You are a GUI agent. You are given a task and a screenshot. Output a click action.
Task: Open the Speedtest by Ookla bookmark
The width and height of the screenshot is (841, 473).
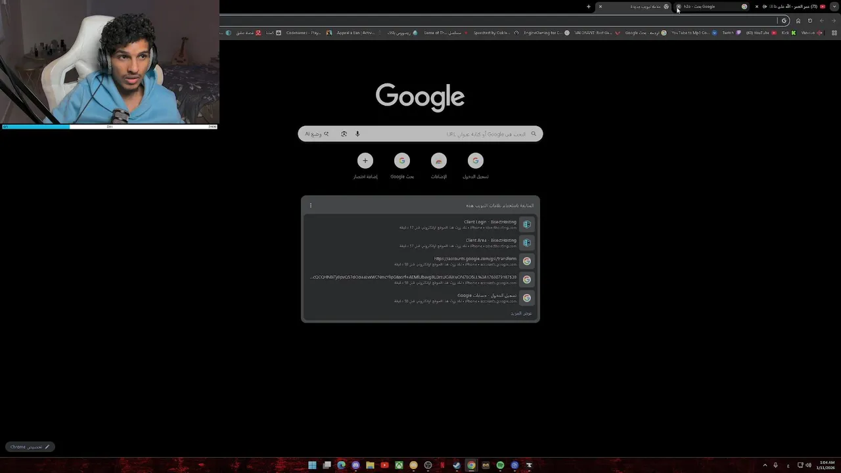495,32
